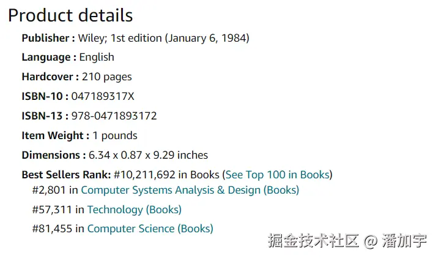Click the 210 pages value
Image resolution: width=436 pixels, height=258 pixels.
107,77
